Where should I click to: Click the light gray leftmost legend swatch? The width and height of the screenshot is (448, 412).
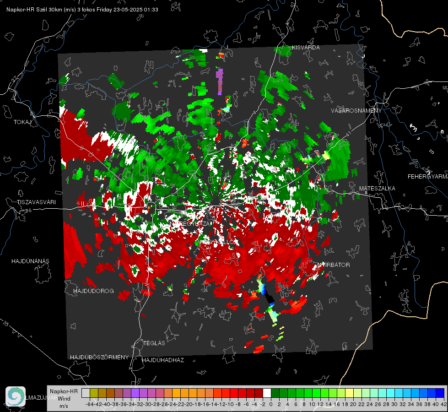(x=86, y=393)
